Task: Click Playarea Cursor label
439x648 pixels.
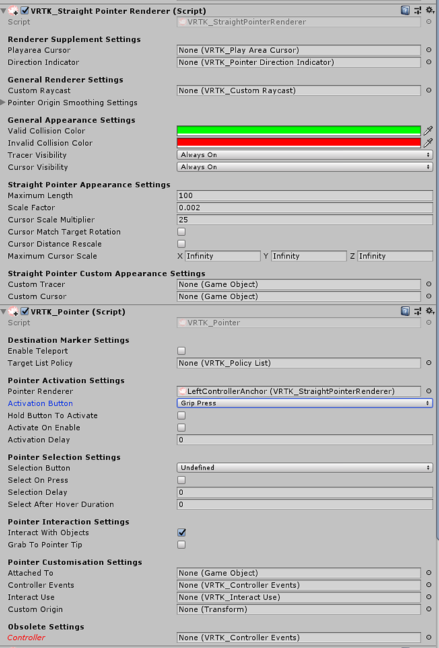Action: click(x=39, y=50)
